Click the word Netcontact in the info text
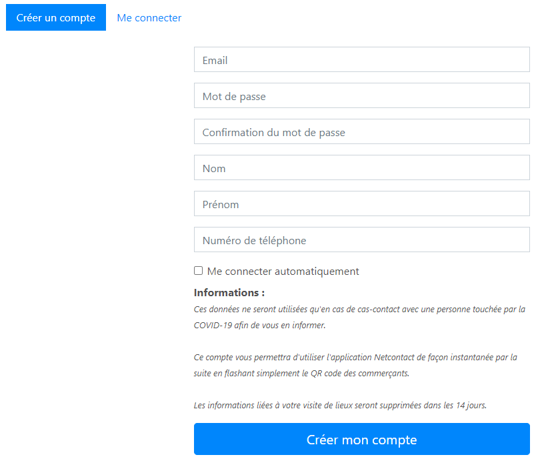 tap(394, 358)
